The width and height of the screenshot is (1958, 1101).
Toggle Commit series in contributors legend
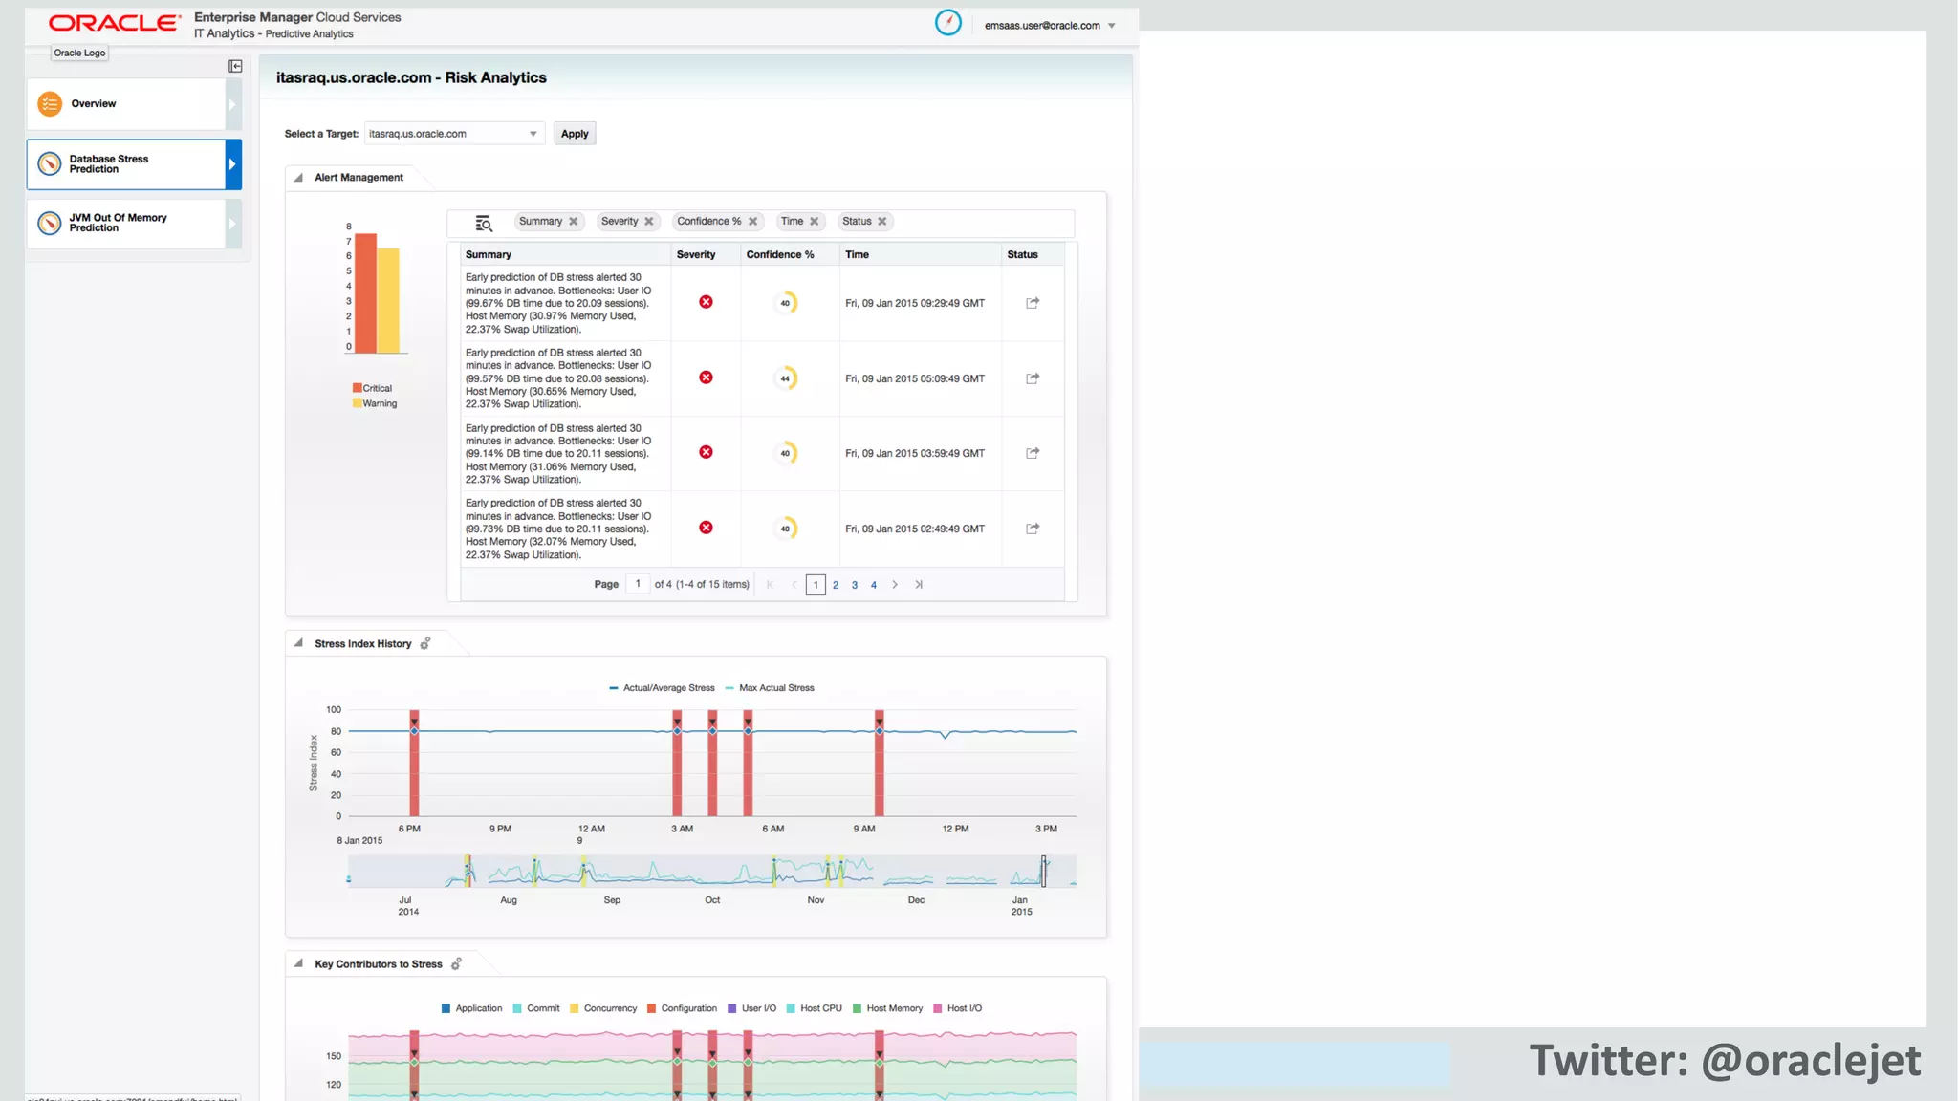click(536, 1008)
